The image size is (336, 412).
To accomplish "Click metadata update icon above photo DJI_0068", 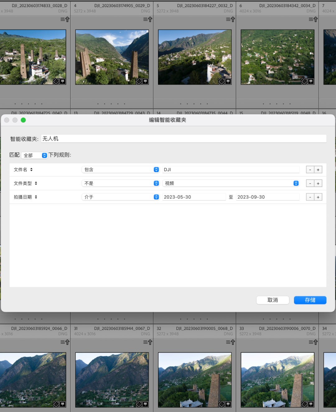I will click(x=230, y=342).
